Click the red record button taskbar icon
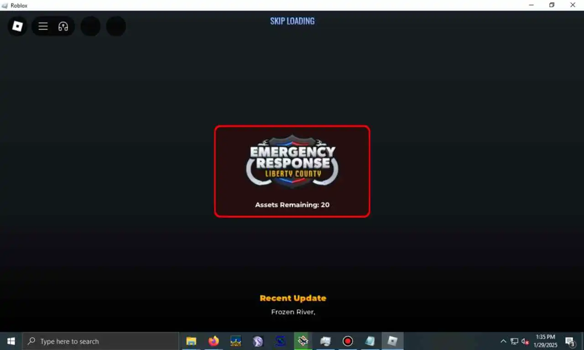Viewport: 584px width, 350px height. (x=348, y=341)
